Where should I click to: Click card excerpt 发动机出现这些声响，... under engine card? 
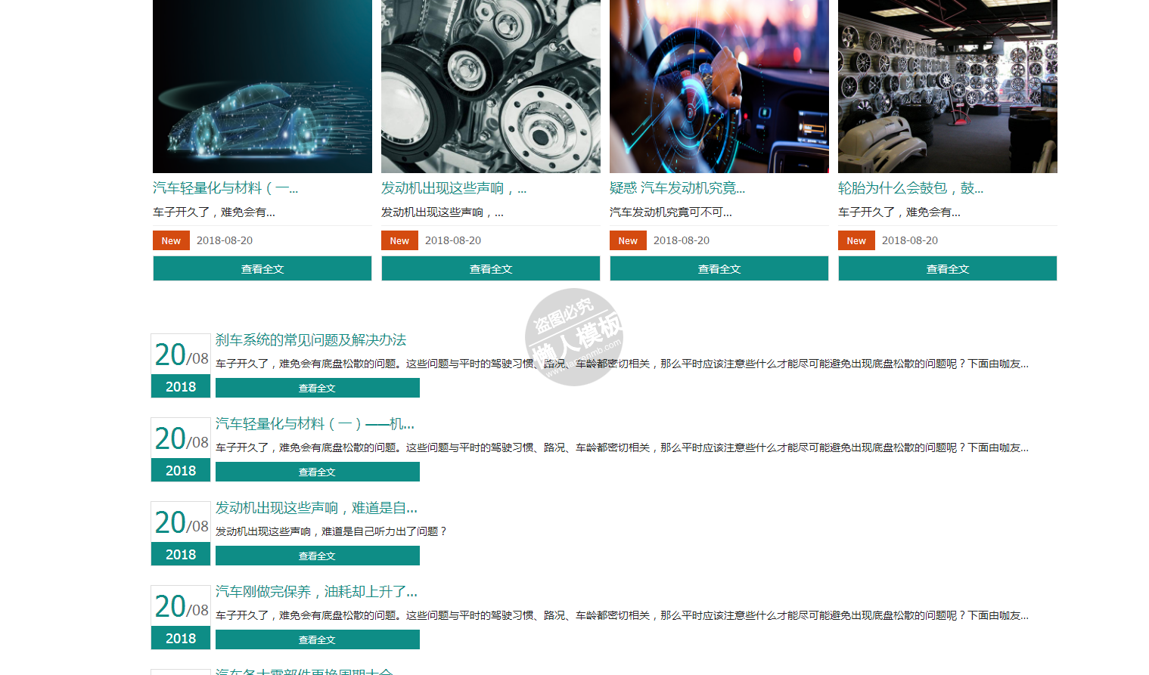pos(443,212)
